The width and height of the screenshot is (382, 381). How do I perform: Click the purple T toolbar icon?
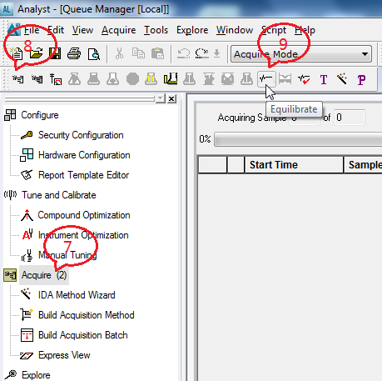coord(324,80)
